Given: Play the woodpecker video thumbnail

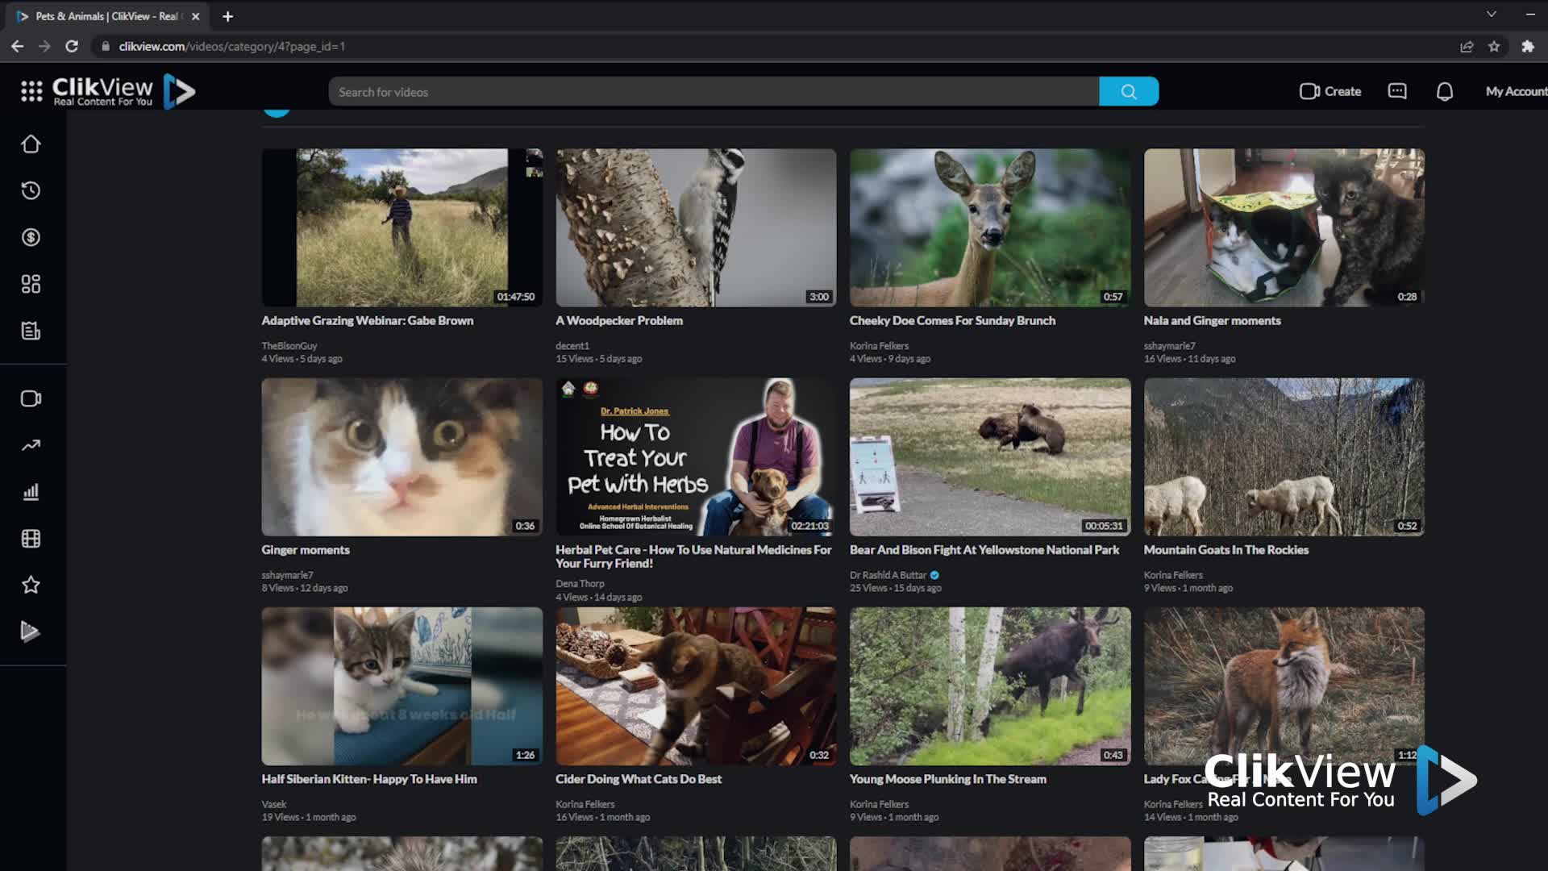Looking at the screenshot, I should [696, 227].
